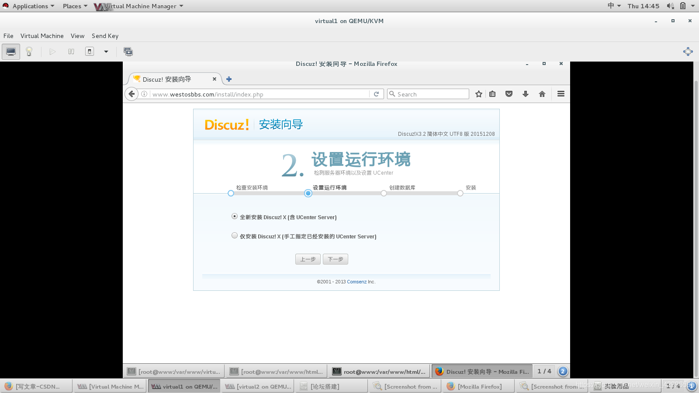This screenshot has width=699, height=393.
Task: Close the Discuz! 安装向导 tab
Action: (x=215, y=79)
